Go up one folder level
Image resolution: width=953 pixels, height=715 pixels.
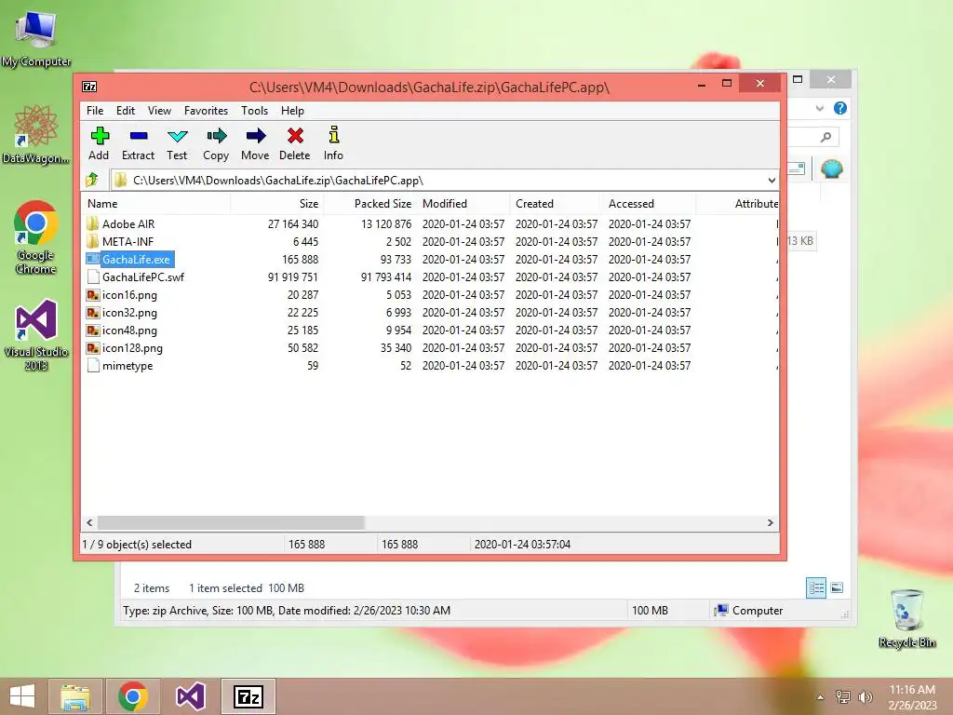point(92,180)
